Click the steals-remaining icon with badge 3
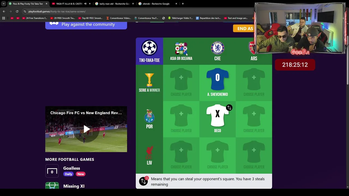 coord(143,181)
